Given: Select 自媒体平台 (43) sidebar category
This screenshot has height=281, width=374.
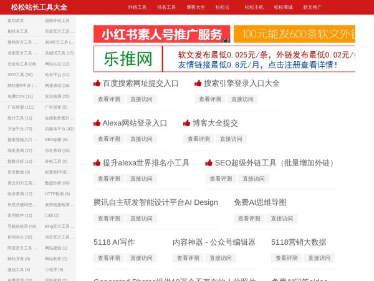Looking at the screenshot, I should 59,129.
